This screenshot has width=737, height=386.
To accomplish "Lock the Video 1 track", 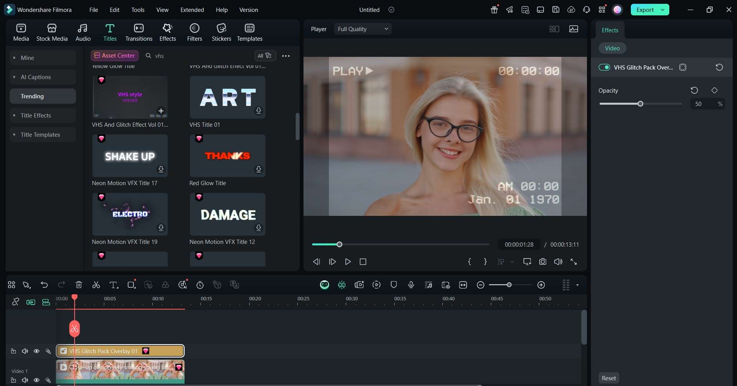I will click(13, 380).
